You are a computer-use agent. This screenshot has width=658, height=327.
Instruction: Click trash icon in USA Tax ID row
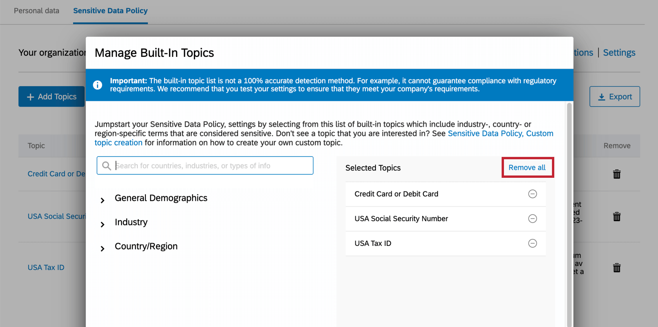(617, 268)
